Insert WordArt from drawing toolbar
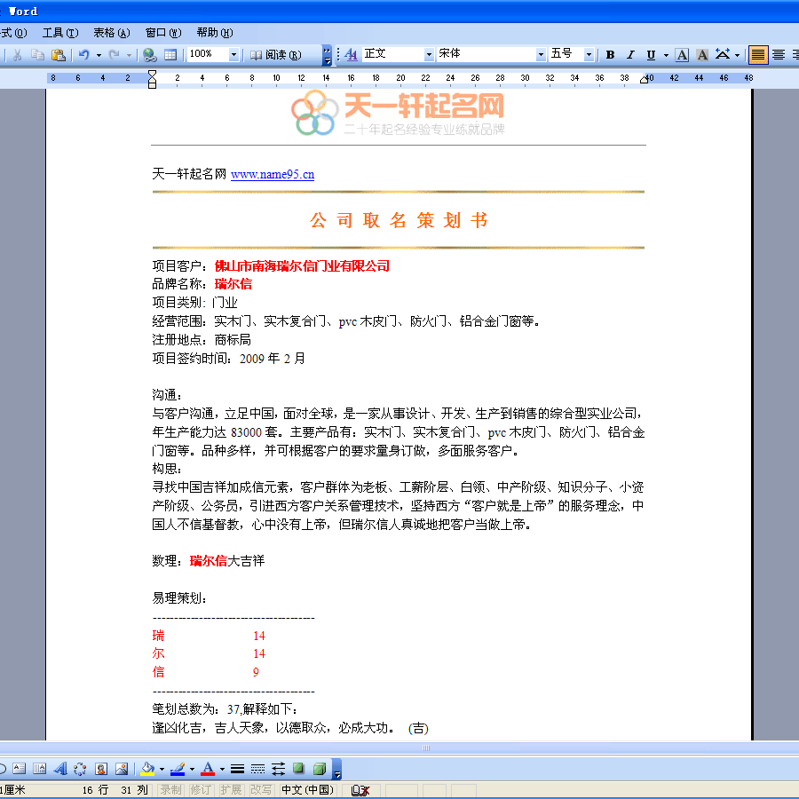The image size is (799, 799). click(x=60, y=769)
